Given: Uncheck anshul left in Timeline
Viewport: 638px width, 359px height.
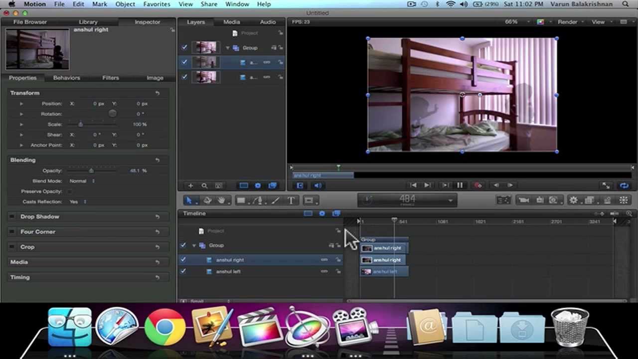Looking at the screenshot, I should coord(183,271).
